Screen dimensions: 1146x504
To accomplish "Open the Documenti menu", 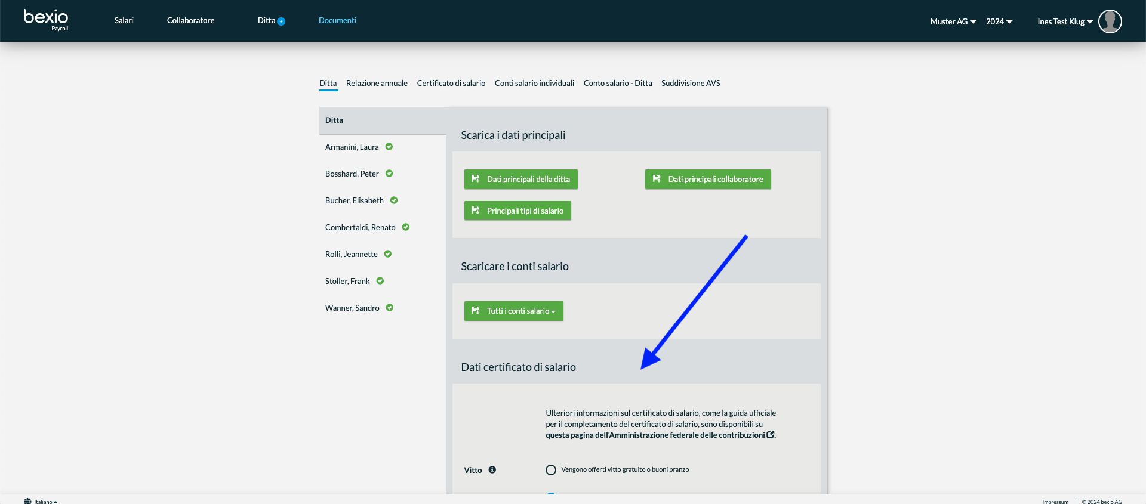I will click(x=337, y=20).
